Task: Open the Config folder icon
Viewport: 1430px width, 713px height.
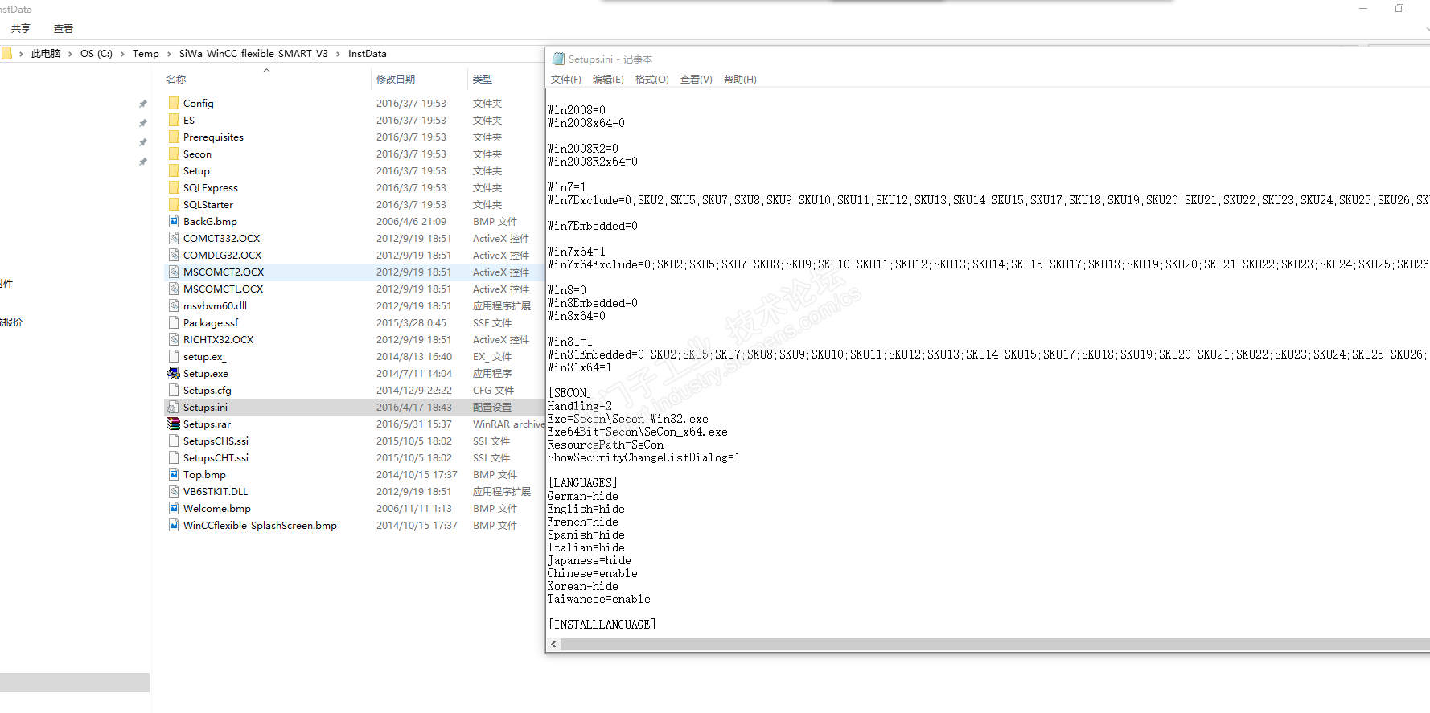Action: tap(174, 103)
